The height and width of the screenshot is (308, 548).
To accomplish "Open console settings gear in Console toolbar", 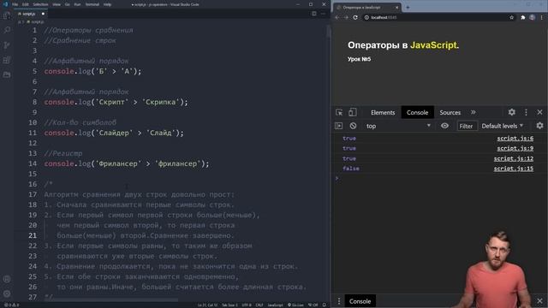I will click(539, 126).
